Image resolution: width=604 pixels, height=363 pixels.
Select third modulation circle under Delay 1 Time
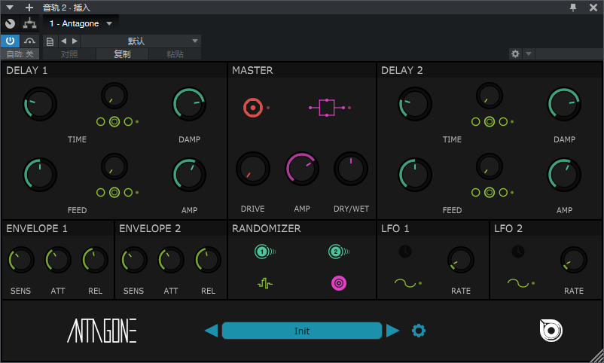tap(128, 122)
